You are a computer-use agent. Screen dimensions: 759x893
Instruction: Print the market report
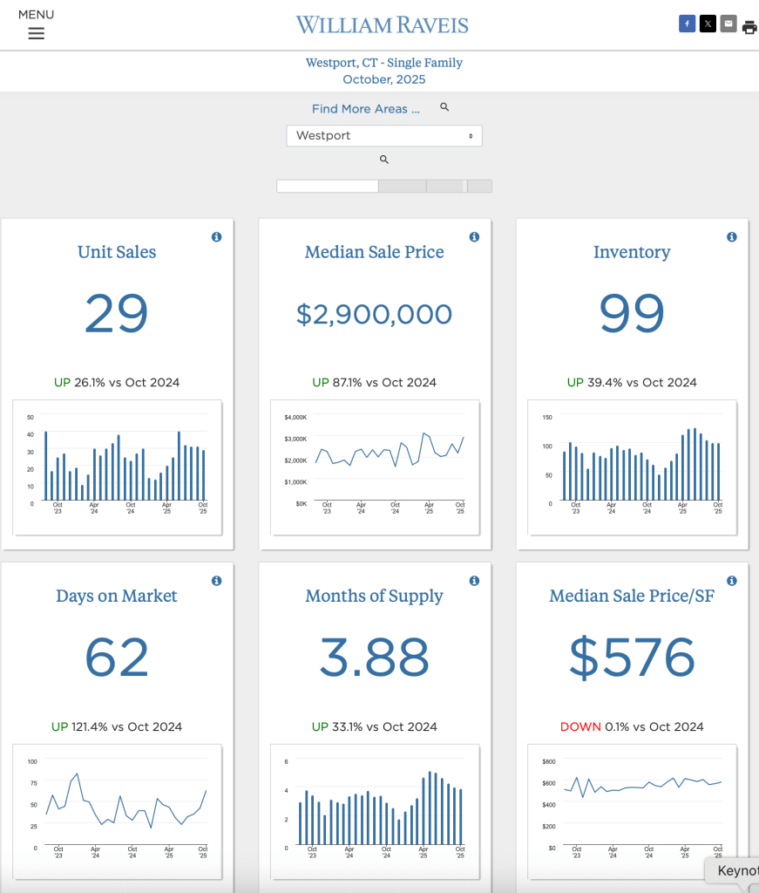coord(749,27)
